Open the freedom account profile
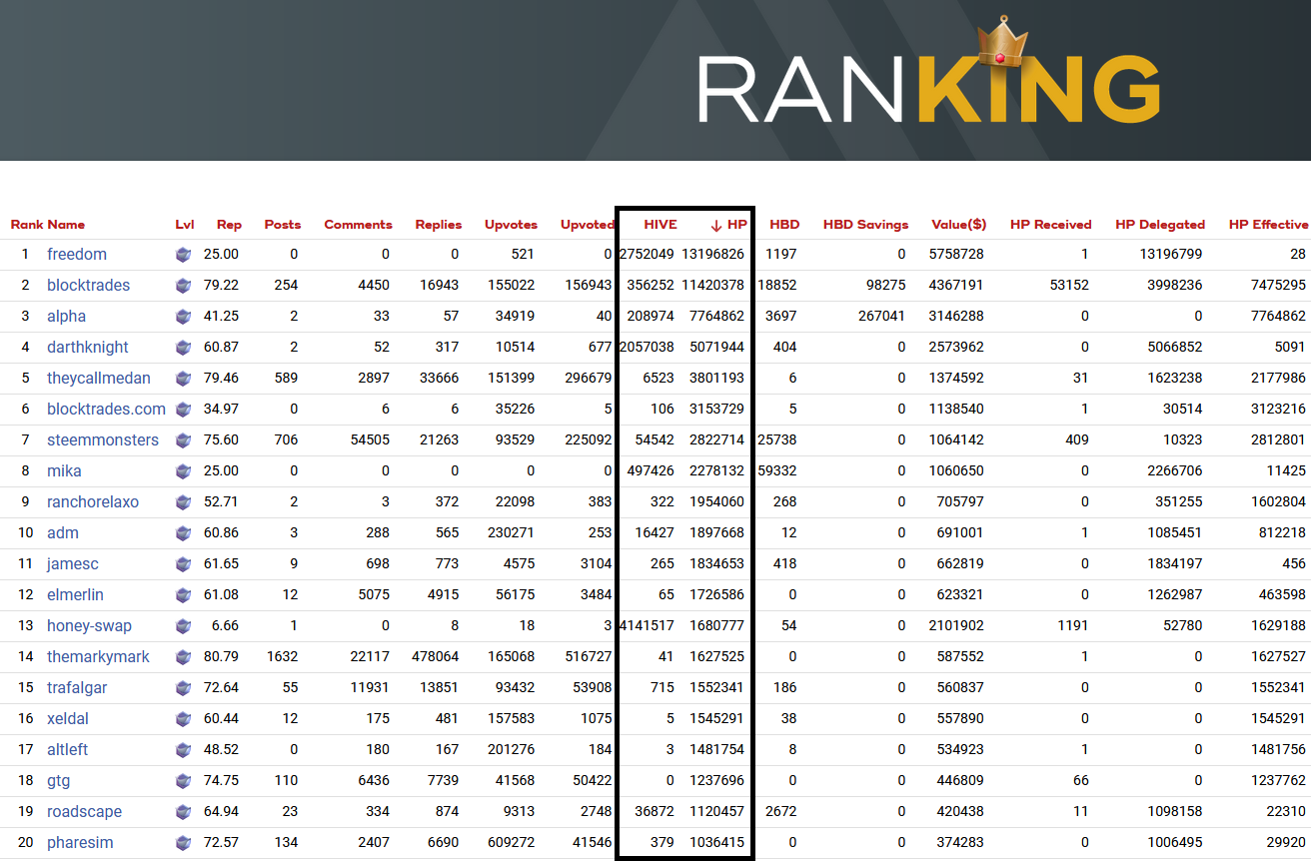The width and height of the screenshot is (1311, 863). (x=77, y=255)
